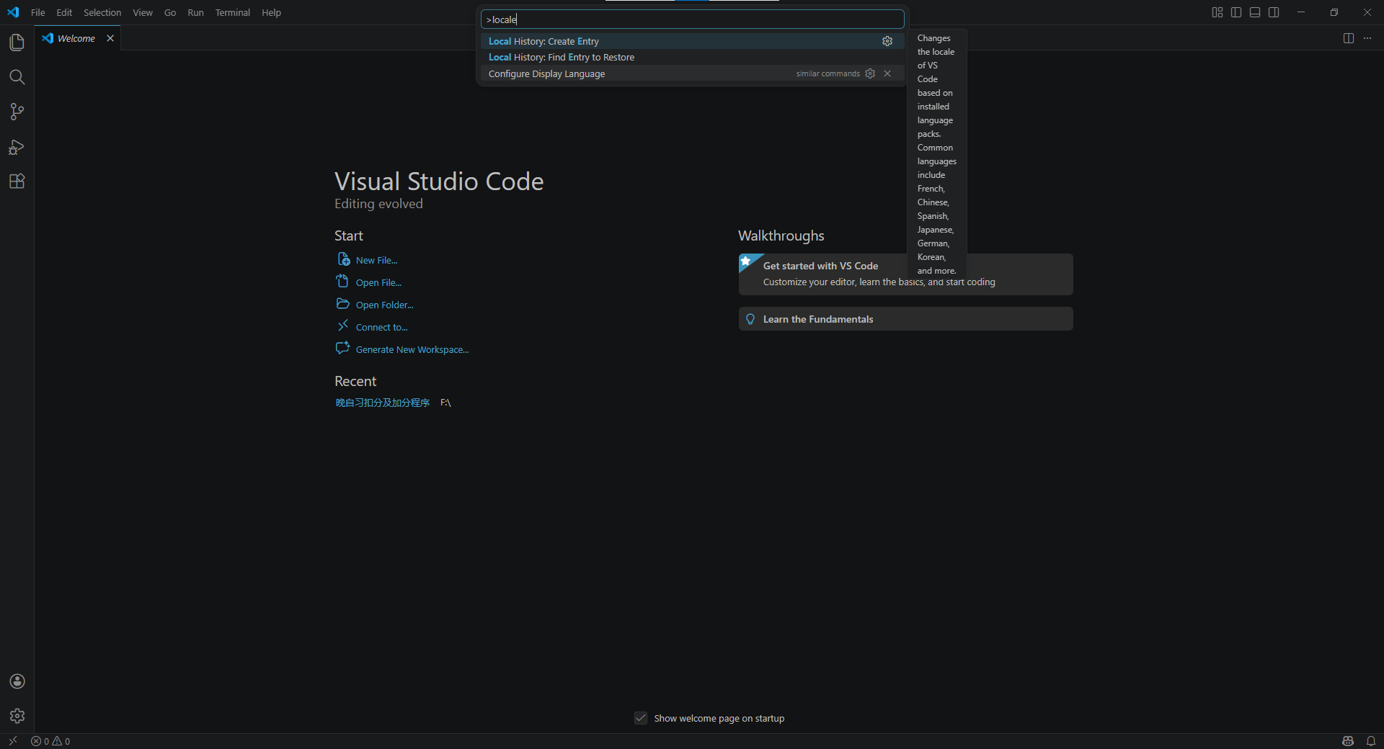Expand the Learn the Fundamentals walkthrough
The width and height of the screenshot is (1384, 749).
coord(905,319)
